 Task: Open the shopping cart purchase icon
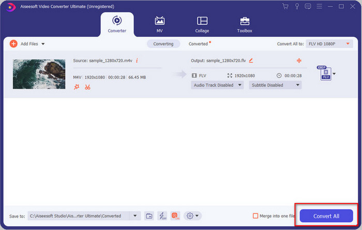(x=285, y=6)
